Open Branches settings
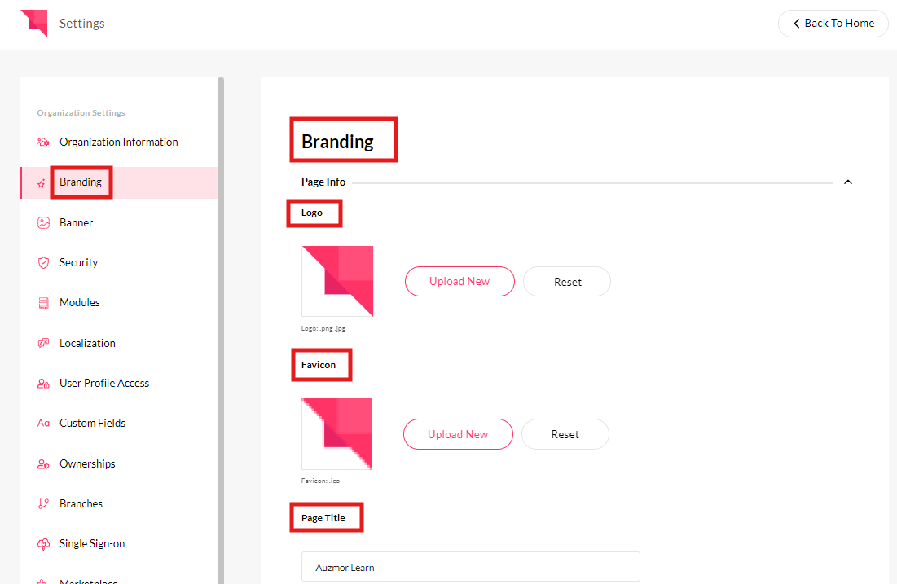This screenshot has width=897, height=584. (x=119, y=504)
